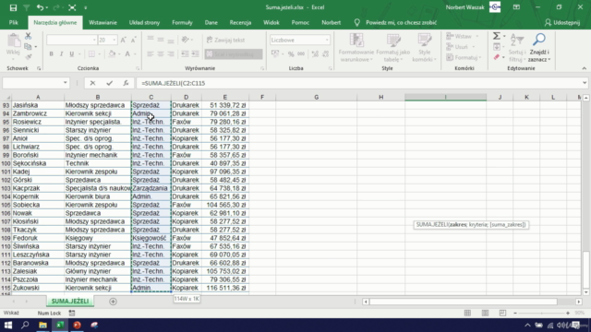Switch to Page Break Preview

click(x=502, y=313)
